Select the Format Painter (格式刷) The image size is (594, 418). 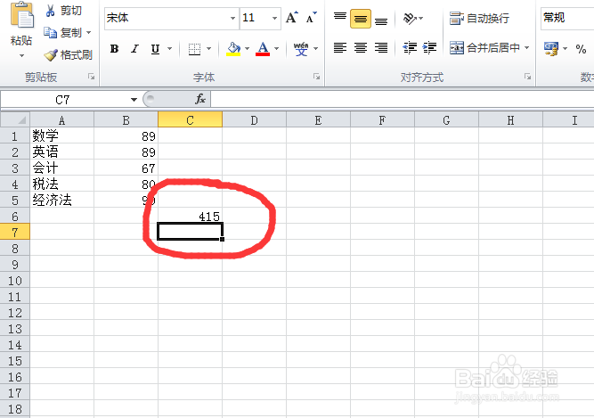[x=69, y=55]
